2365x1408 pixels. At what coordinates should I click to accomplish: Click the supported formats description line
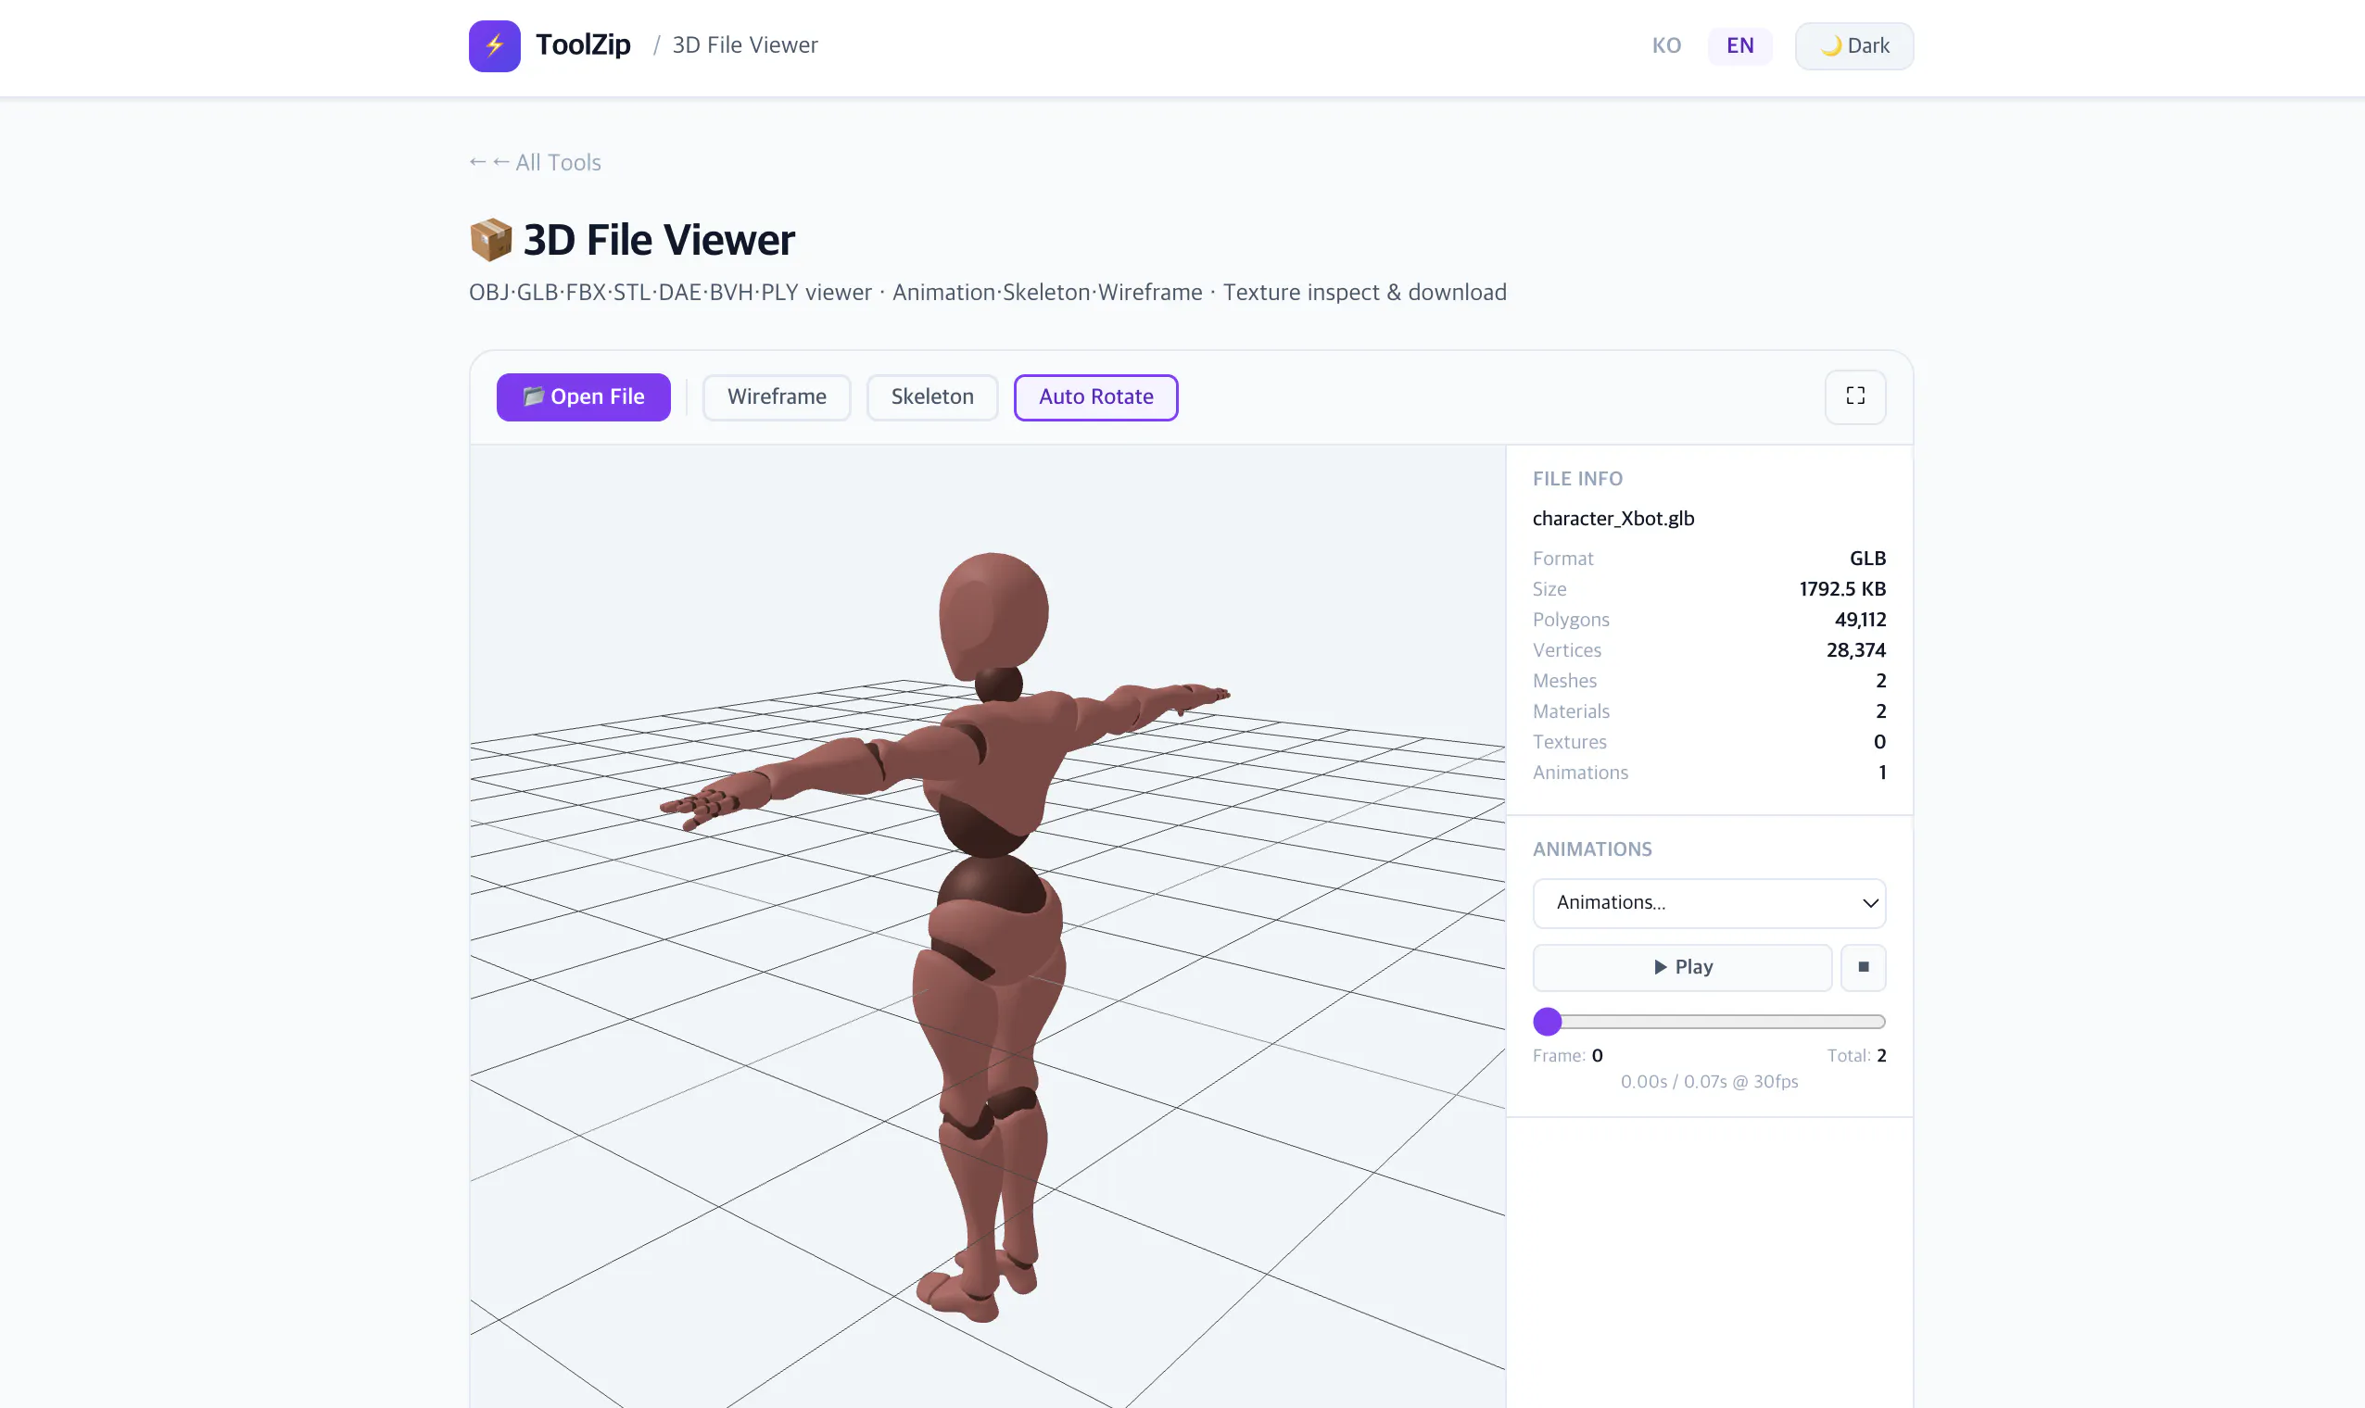pyautogui.click(x=987, y=292)
